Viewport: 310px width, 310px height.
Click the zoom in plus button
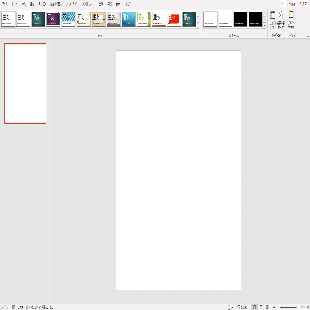pyautogui.click(x=298, y=307)
